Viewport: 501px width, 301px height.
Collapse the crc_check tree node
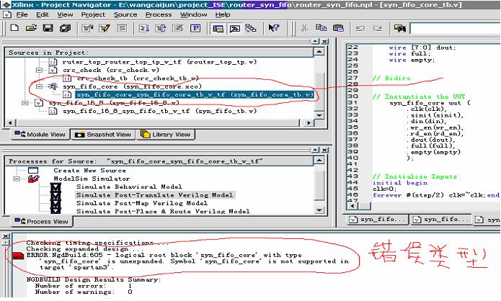point(40,71)
